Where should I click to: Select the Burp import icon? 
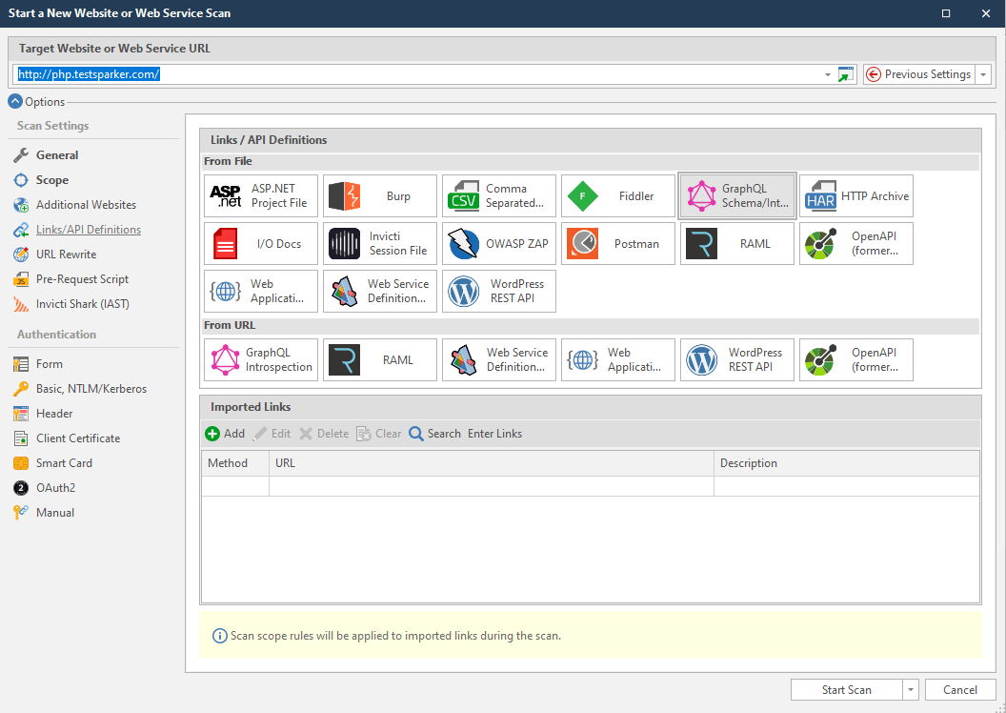379,195
